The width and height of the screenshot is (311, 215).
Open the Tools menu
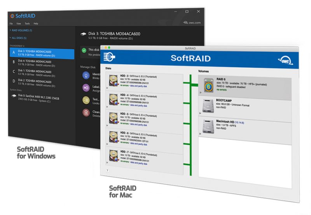point(27,23)
